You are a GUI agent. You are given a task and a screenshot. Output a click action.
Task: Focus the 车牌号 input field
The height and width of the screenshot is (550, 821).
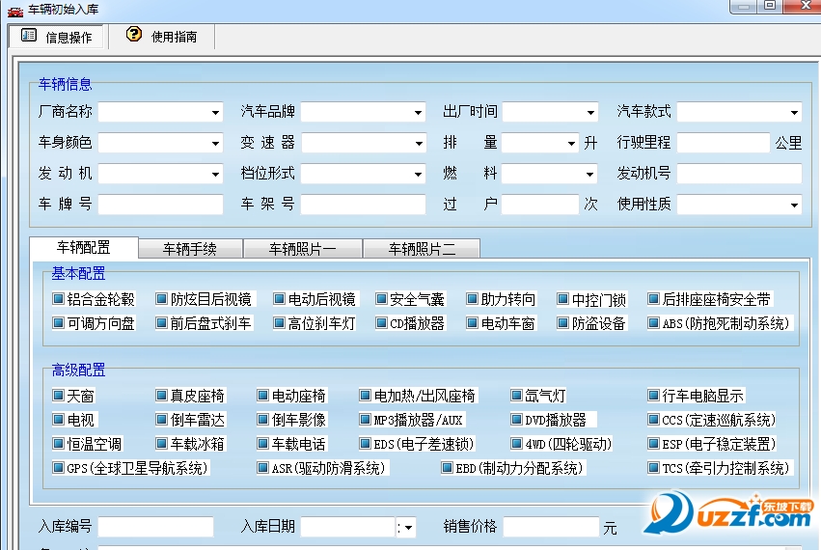pos(160,205)
